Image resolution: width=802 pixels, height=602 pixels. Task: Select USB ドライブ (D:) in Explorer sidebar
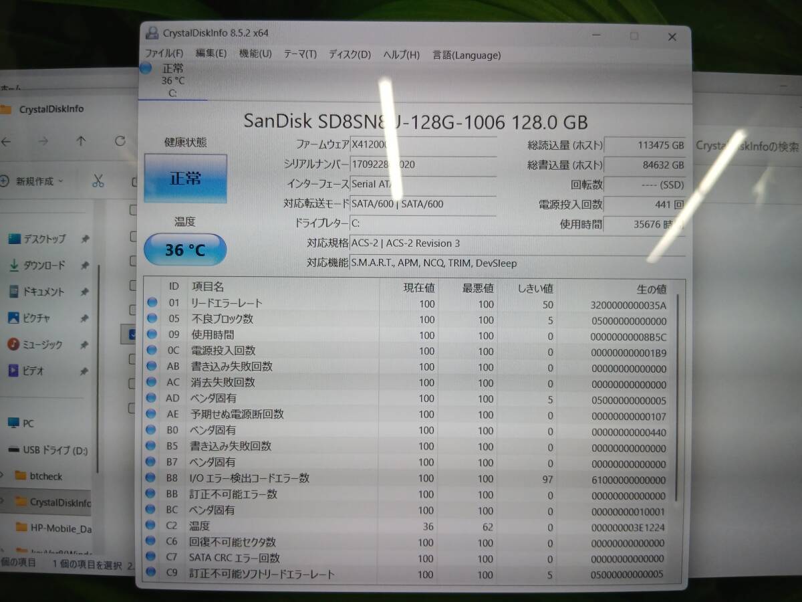click(48, 450)
